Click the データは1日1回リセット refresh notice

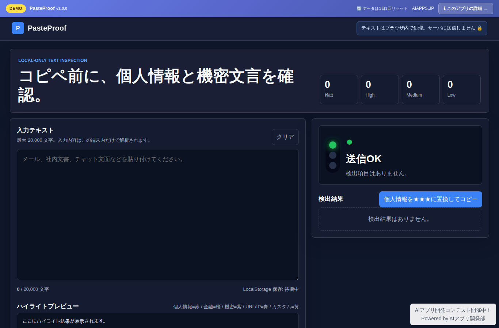pyautogui.click(x=382, y=8)
